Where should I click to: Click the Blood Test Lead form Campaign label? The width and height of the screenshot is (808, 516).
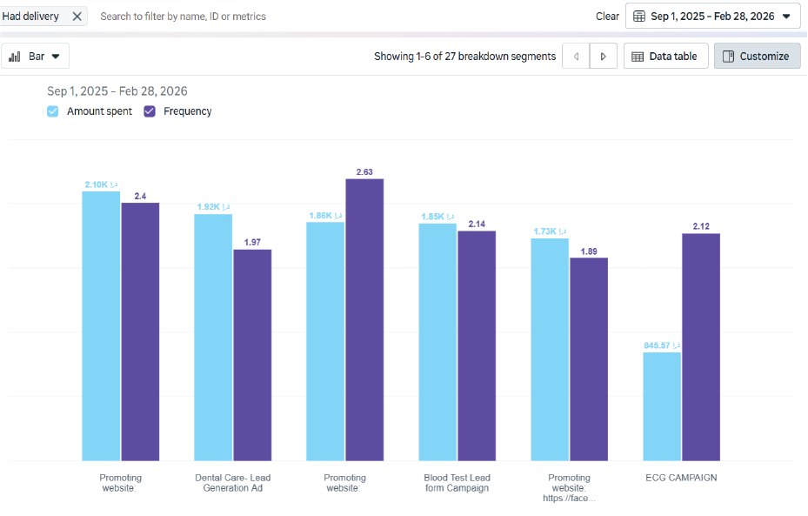click(457, 483)
